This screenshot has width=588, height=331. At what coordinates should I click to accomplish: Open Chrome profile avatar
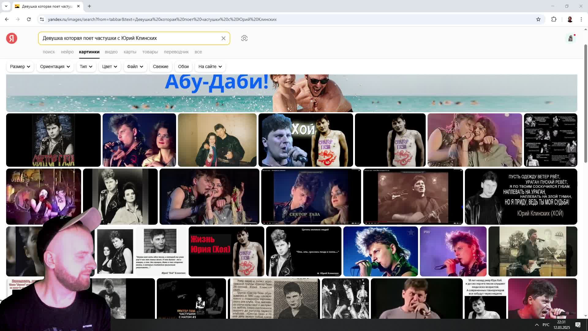pyautogui.click(x=570, y=19)
